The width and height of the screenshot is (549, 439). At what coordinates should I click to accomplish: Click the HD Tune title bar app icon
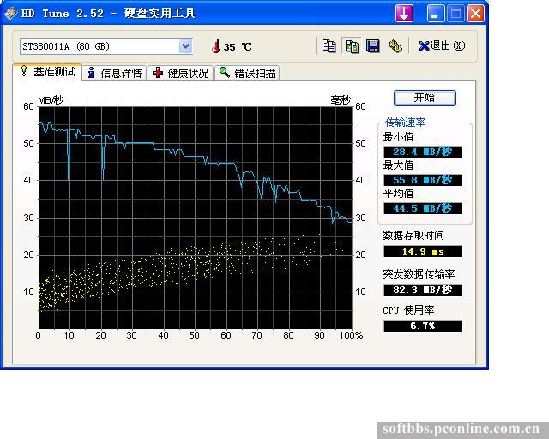(x=11, y=14)
